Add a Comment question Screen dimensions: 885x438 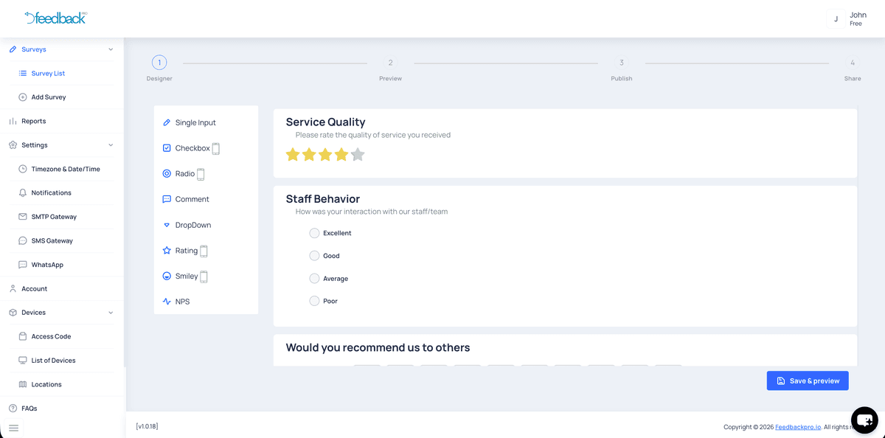[x=190, y=199]
